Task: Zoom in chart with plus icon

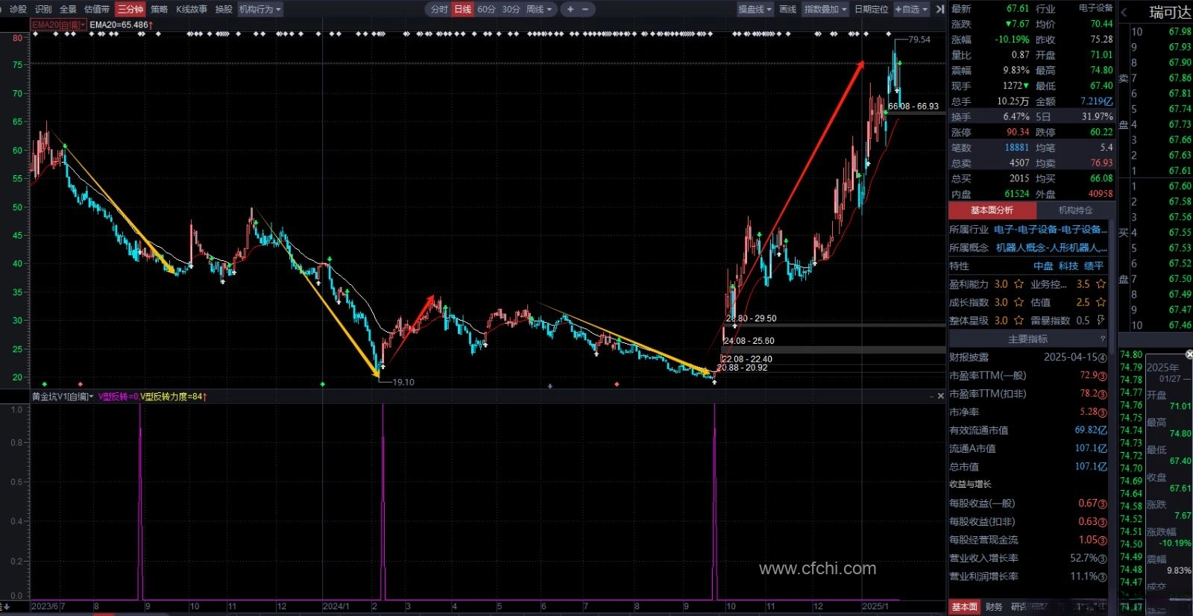Action: click(x=570, y=9)
